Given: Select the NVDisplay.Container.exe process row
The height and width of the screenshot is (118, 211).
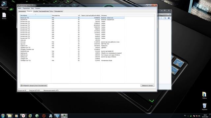Looking at the screenshot, I should point(72,49).
